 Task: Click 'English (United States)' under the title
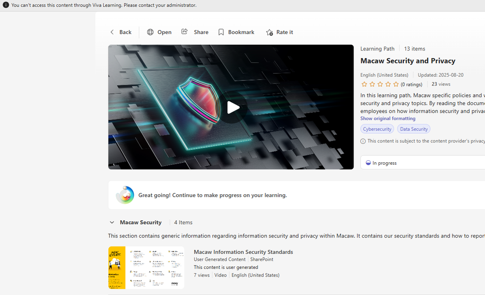pos(384,75)
